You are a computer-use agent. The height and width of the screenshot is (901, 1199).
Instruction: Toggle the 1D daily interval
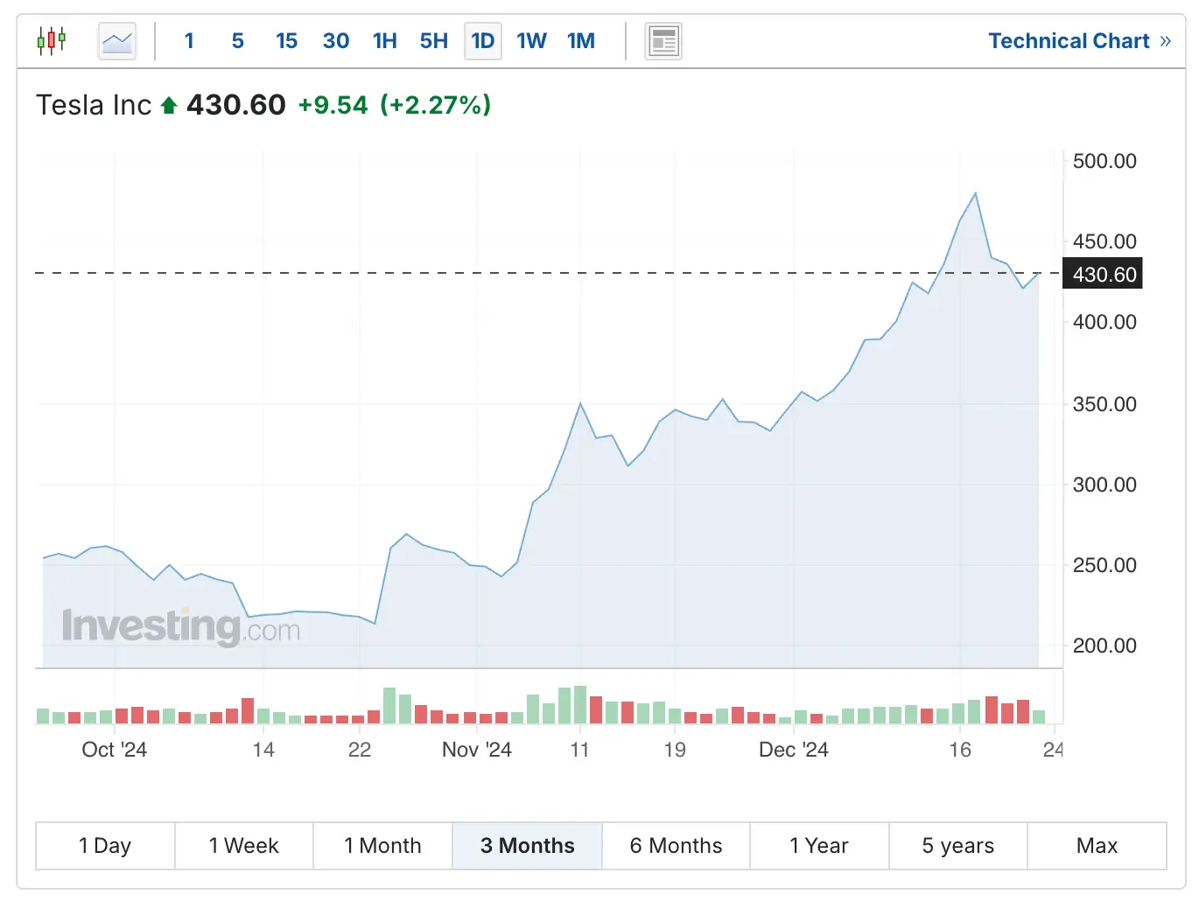click(482, 41)
